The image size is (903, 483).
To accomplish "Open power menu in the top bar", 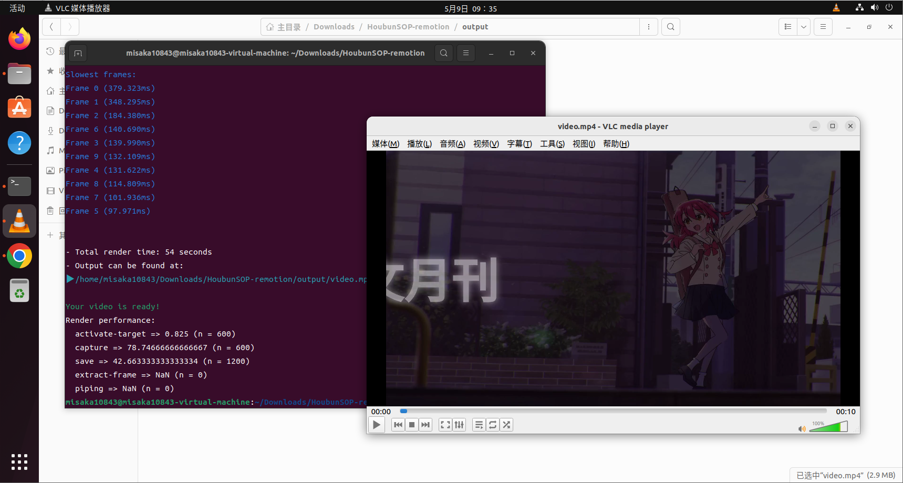I will tap(889, 7).
